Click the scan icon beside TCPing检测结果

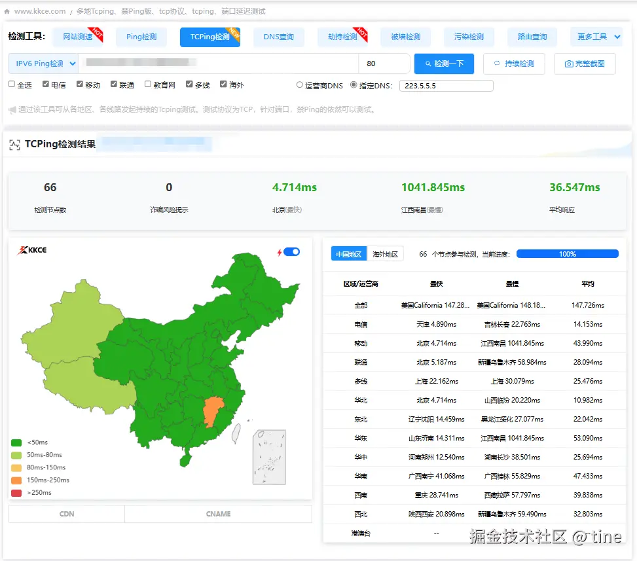click(14, 145)
